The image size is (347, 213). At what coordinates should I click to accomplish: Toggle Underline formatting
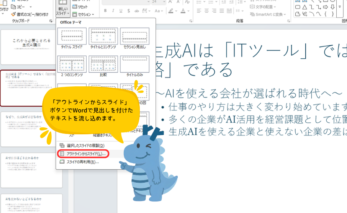[121, 11]
